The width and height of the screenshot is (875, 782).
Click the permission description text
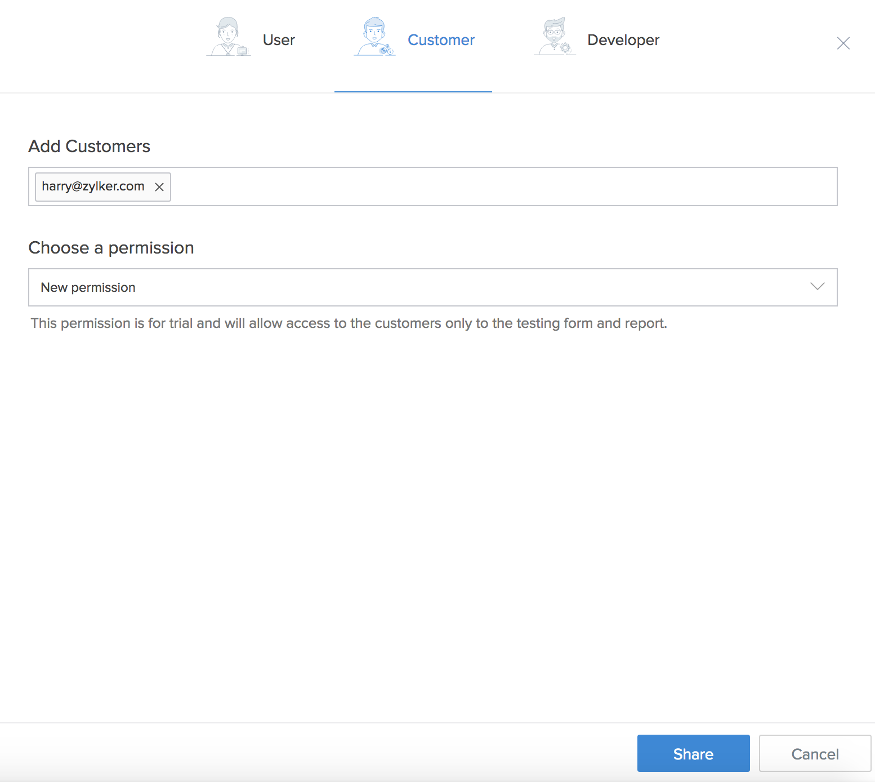click(x=349, y=323)
